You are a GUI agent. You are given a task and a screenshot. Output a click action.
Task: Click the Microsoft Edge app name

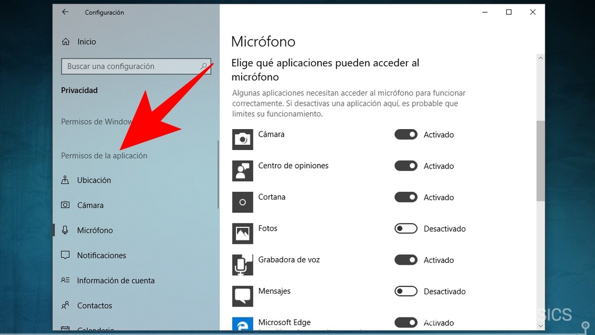coord(285,322)
